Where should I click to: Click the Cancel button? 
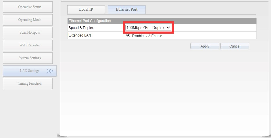pyautogui.click(x=234, y=46)
